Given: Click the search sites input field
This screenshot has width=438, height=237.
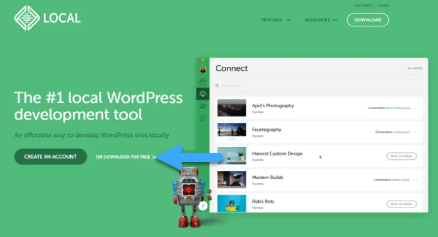Looking at the screenshot, I should (321, 85).
